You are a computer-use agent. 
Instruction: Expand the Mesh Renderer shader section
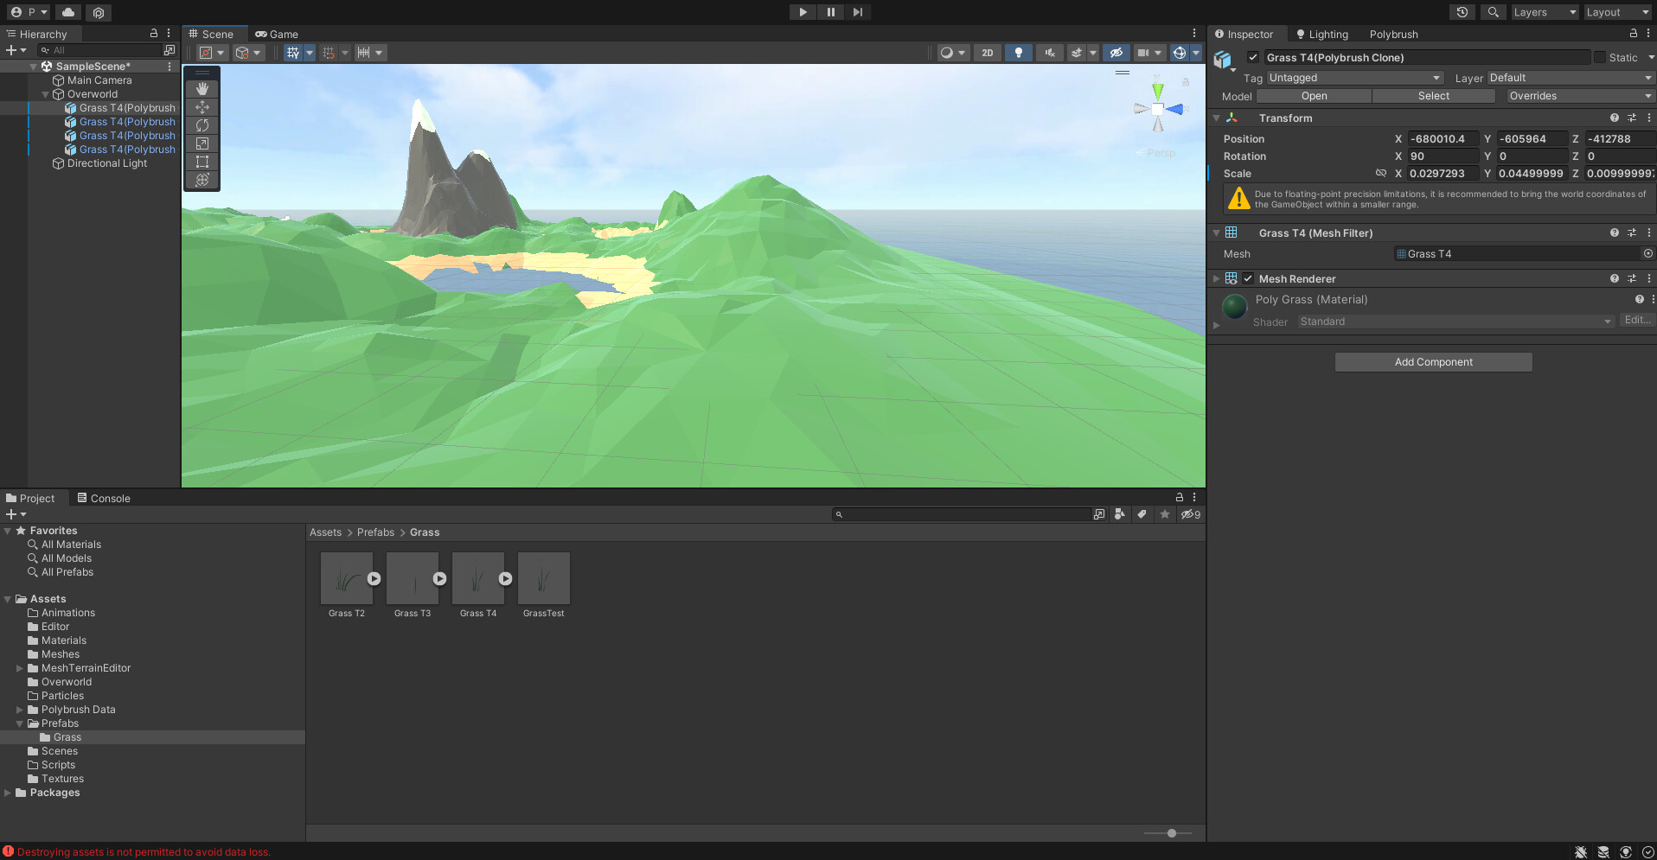1217,324
